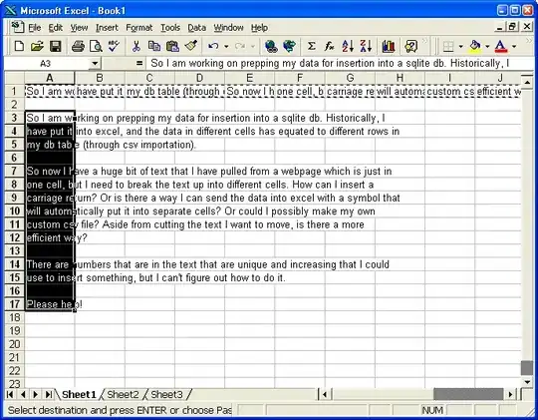This screenshot has height=420, width=538.
Task: Jump to last sheet tab arrow
Action: pyautogui.click(x=49, y=395)
